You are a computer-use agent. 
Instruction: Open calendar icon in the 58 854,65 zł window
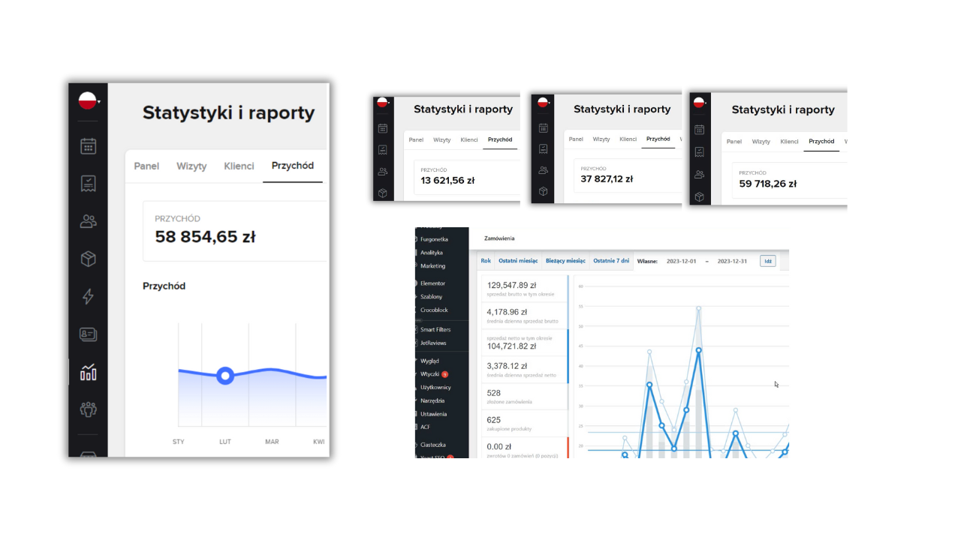click(88, 146)
